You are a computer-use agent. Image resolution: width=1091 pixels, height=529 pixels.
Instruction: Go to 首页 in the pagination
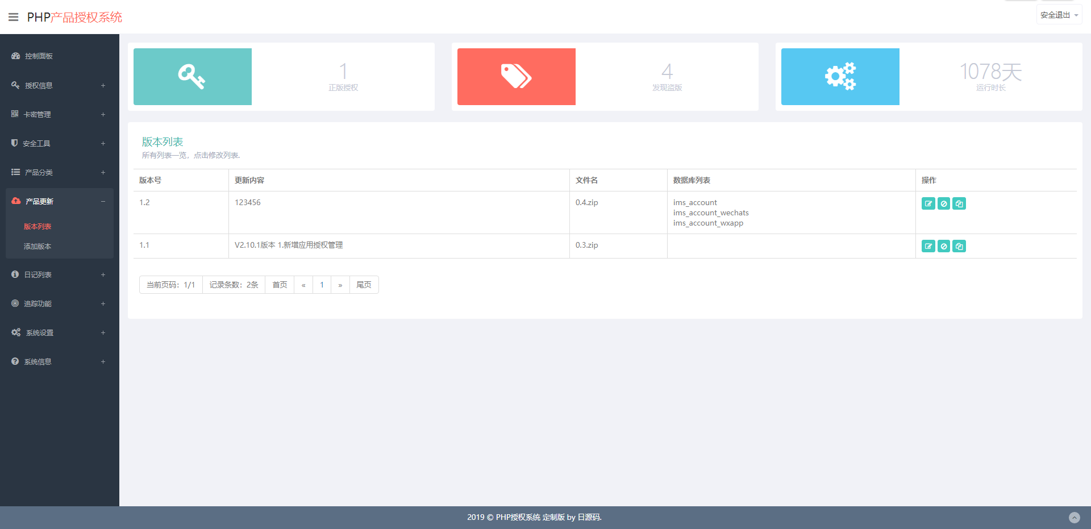280,285
